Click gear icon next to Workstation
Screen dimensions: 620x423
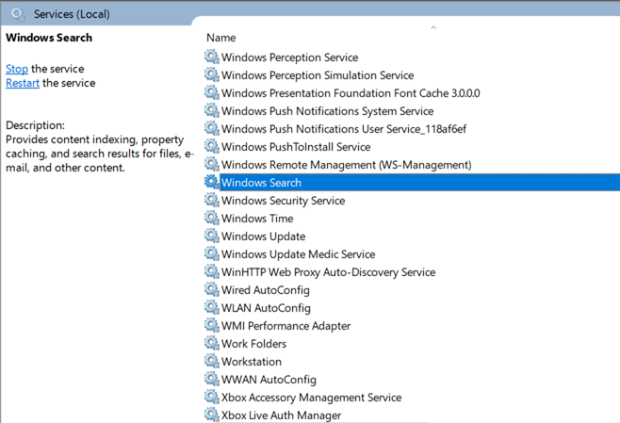coord(212,362)
